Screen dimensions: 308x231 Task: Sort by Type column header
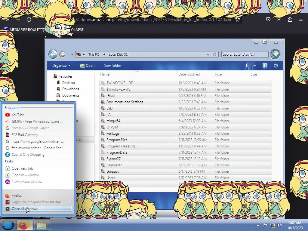231,74
